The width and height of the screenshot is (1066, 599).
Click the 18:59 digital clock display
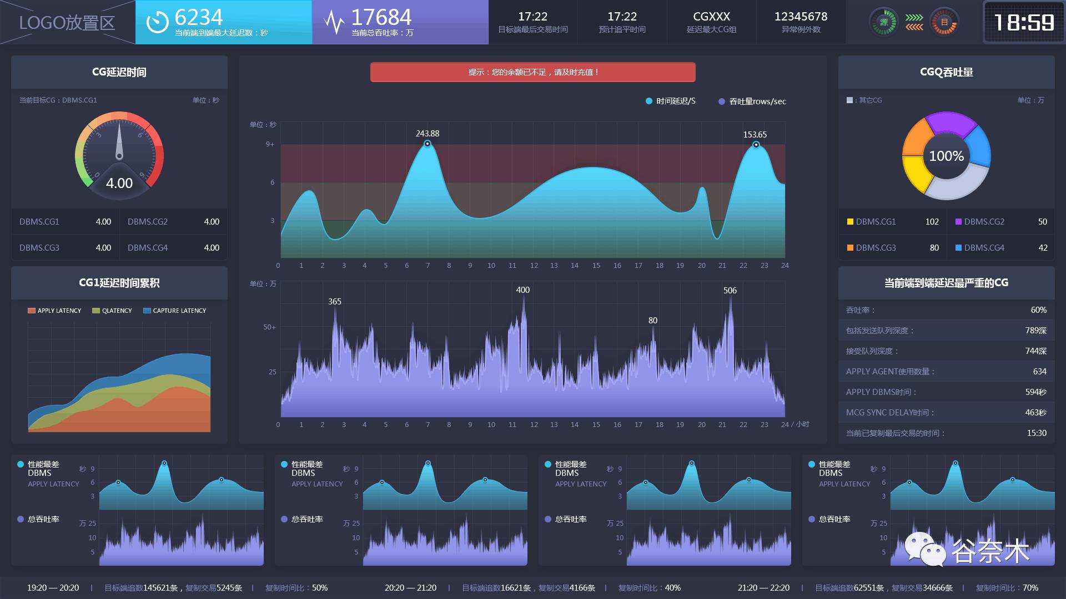pos(1024,22)
